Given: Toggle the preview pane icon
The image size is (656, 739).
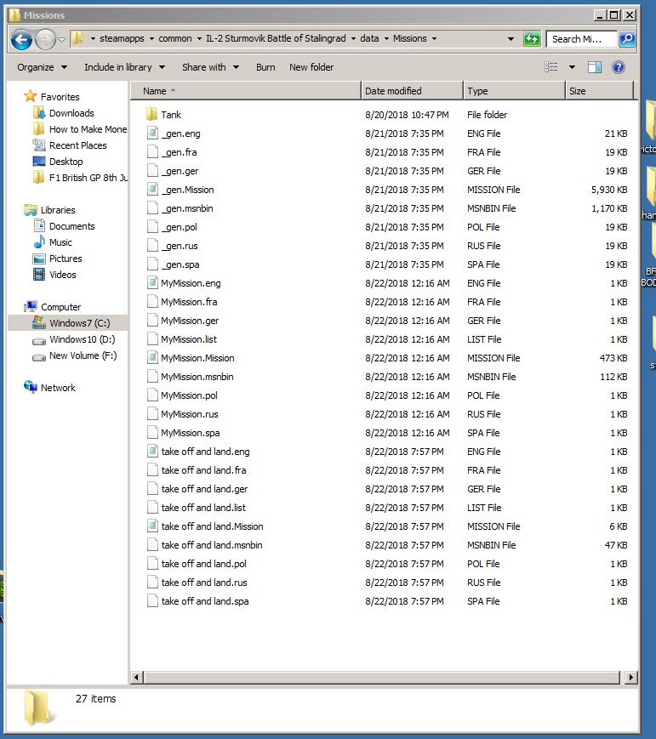Looking at the screenshot, I should click(595, 67).
